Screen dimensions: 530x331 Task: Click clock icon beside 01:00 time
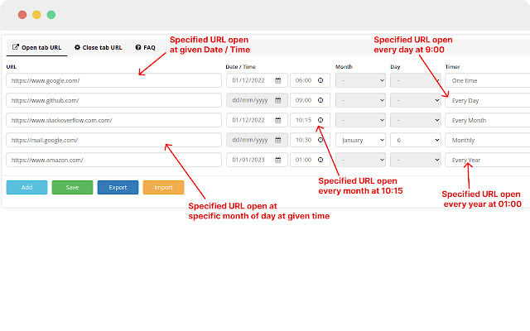coord(320,160)
